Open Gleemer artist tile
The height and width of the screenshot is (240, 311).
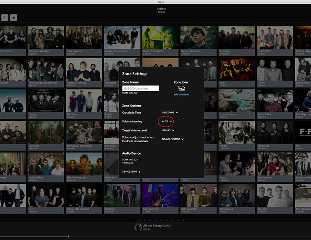click(275, 199)
